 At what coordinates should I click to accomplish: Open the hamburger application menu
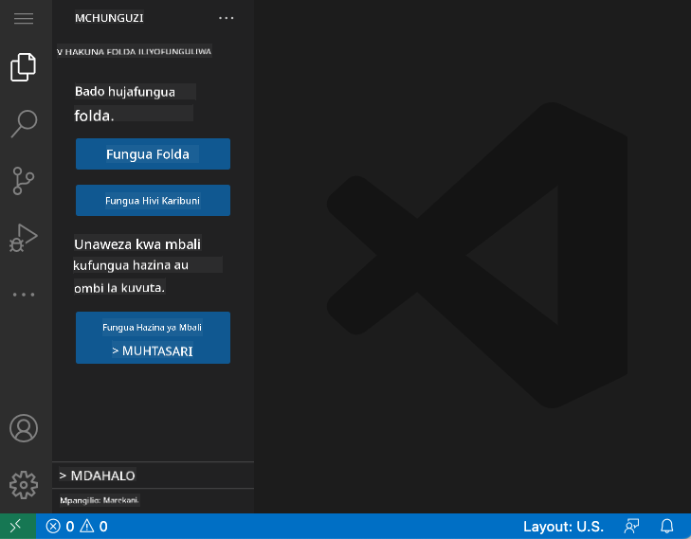click(24, 19)
